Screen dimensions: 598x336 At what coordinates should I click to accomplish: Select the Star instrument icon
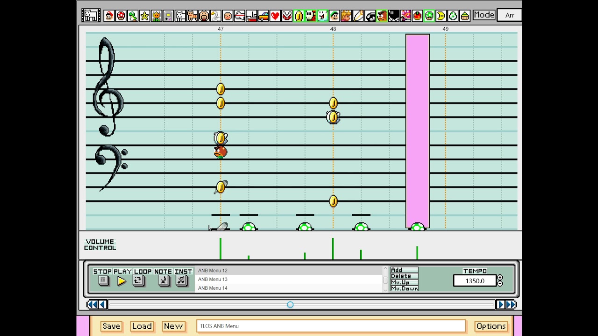[x=145, y=15]
